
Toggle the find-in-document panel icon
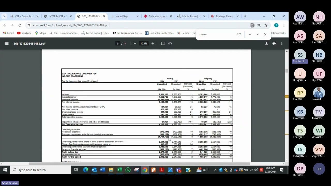coord(252,25)
